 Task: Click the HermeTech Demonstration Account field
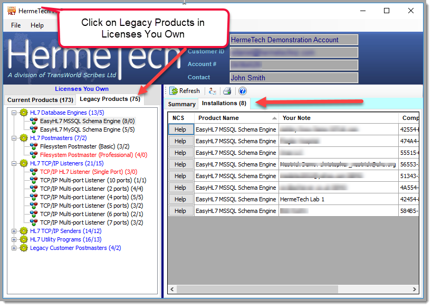point(294,40)
